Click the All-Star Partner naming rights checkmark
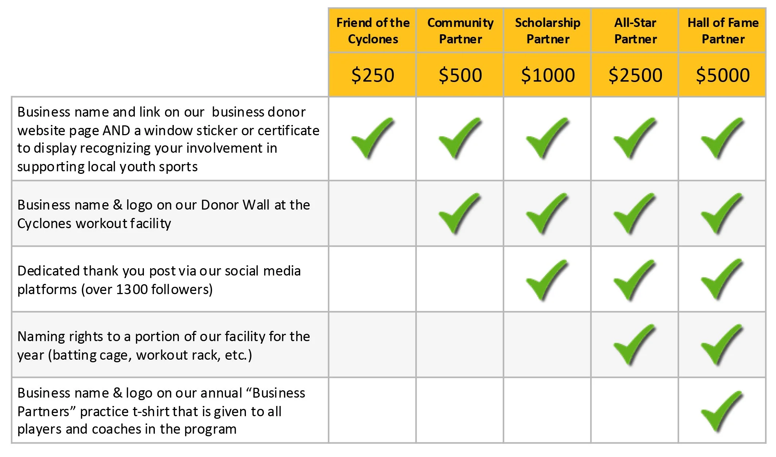The image size is (776, 457). [635, 345]
